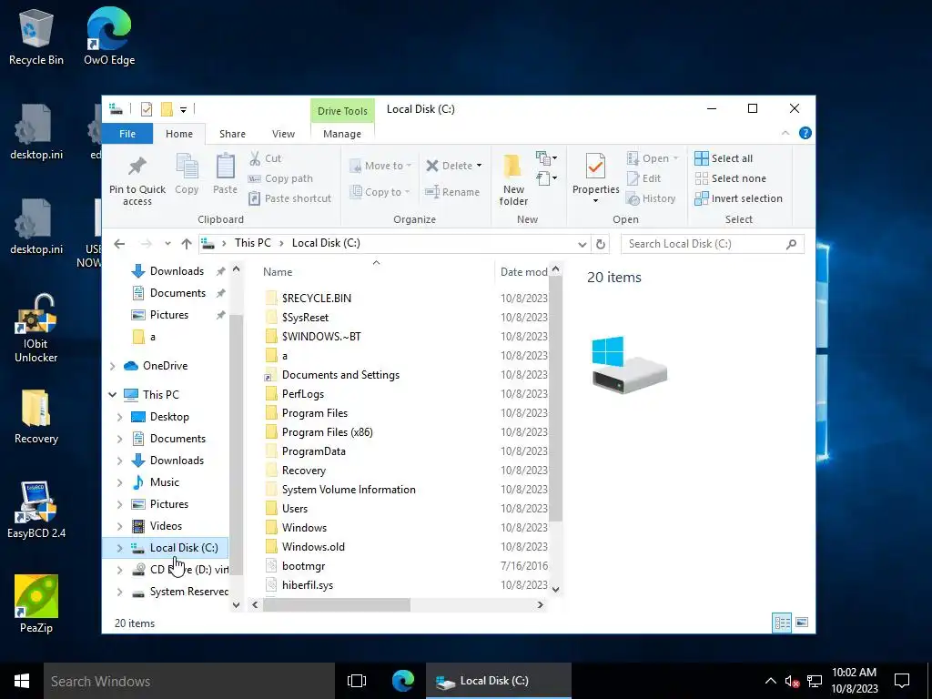The image size is (932, 699).
Task: Click in Search Local Disk (C:) box
Action: click(712, 244)
